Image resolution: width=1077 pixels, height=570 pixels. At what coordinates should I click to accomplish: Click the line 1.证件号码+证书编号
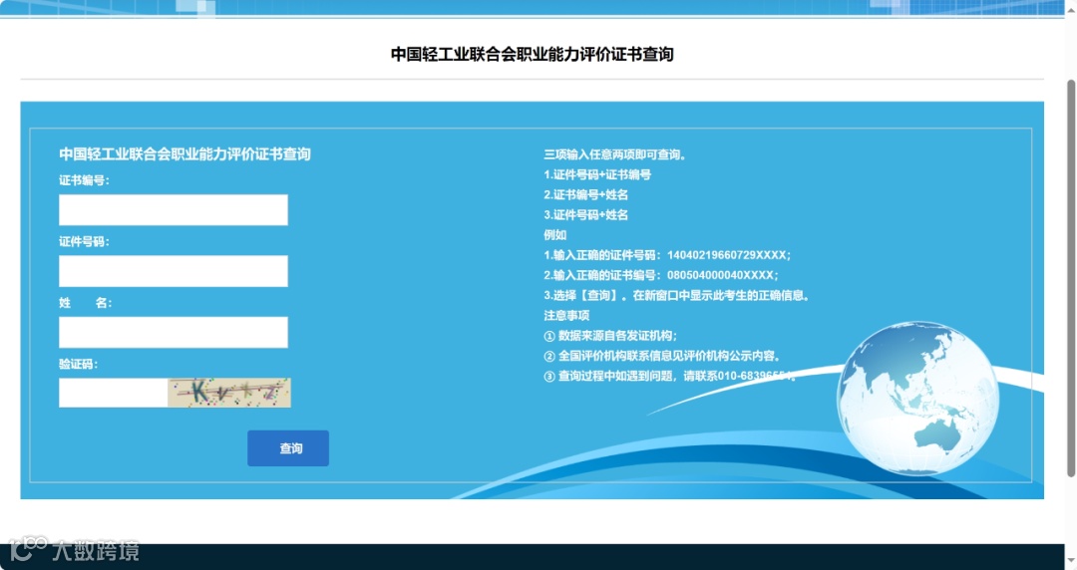(x=597, y=174)
